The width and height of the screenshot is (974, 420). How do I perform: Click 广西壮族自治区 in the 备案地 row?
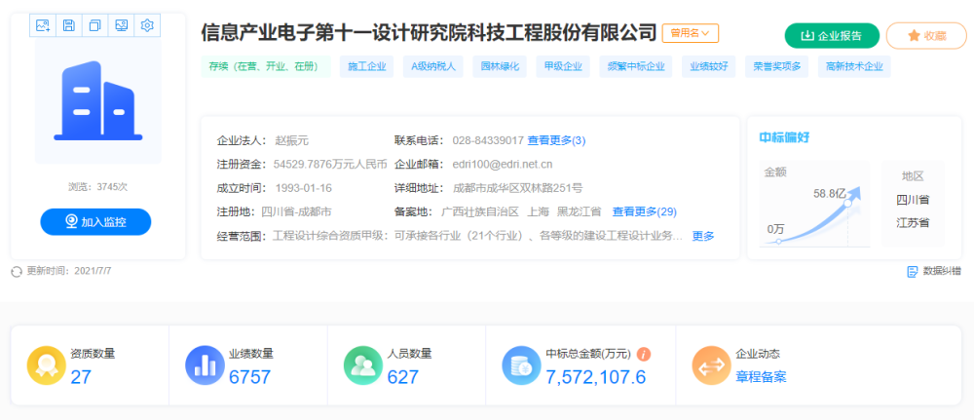[479, 211]
